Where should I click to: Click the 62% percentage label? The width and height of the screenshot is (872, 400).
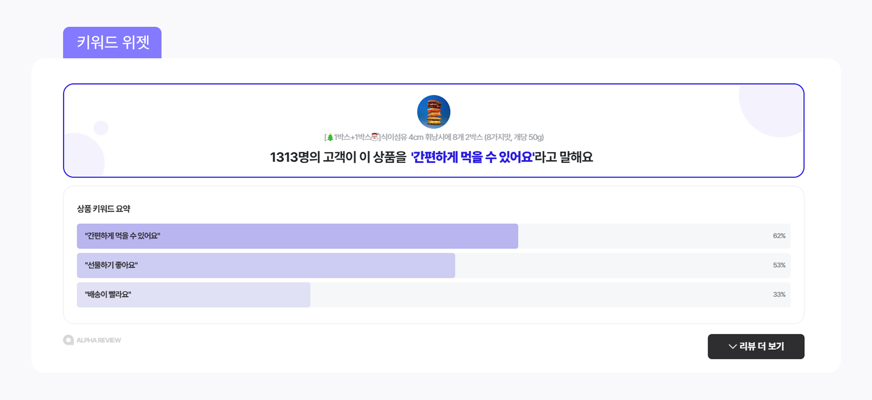click(x=779, y=236)
